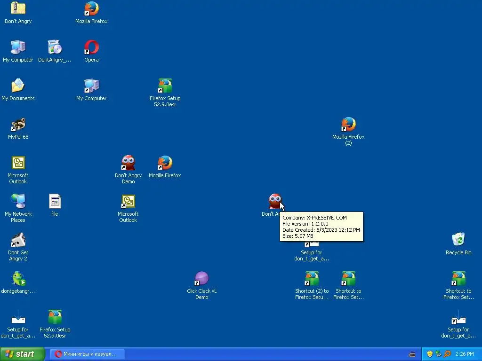
Task: Select Microsoft Outlook icon below Don't Angry Demo
Action: click(x=128, y=201)
